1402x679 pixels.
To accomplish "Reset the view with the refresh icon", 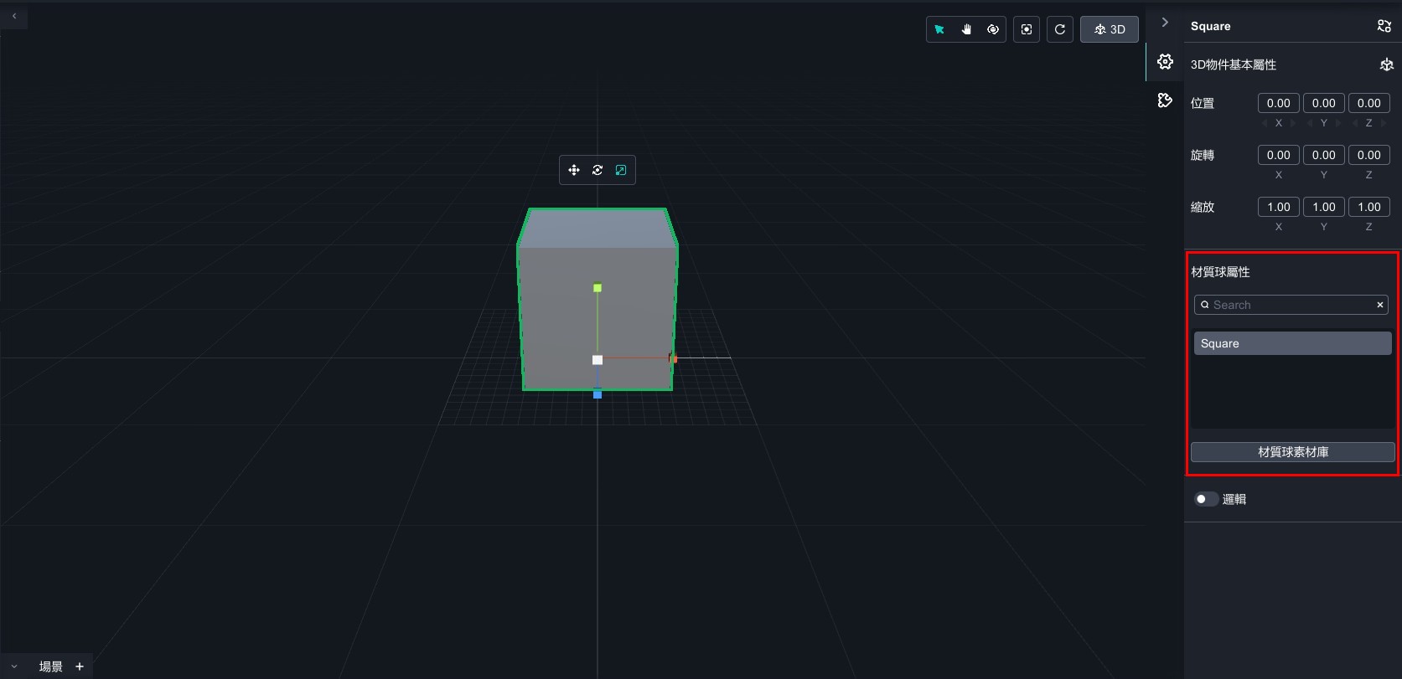I will coord(1060,29).
